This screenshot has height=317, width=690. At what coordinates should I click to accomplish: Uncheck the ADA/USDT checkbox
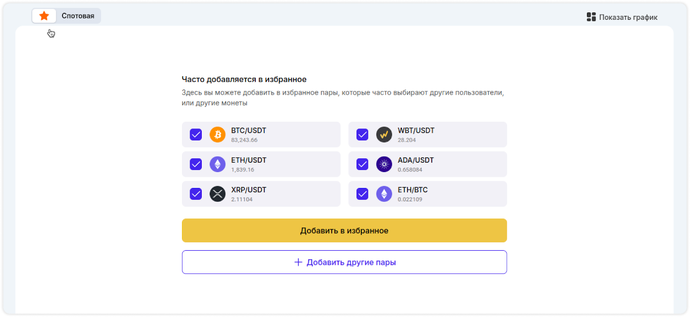pos(362,164)
